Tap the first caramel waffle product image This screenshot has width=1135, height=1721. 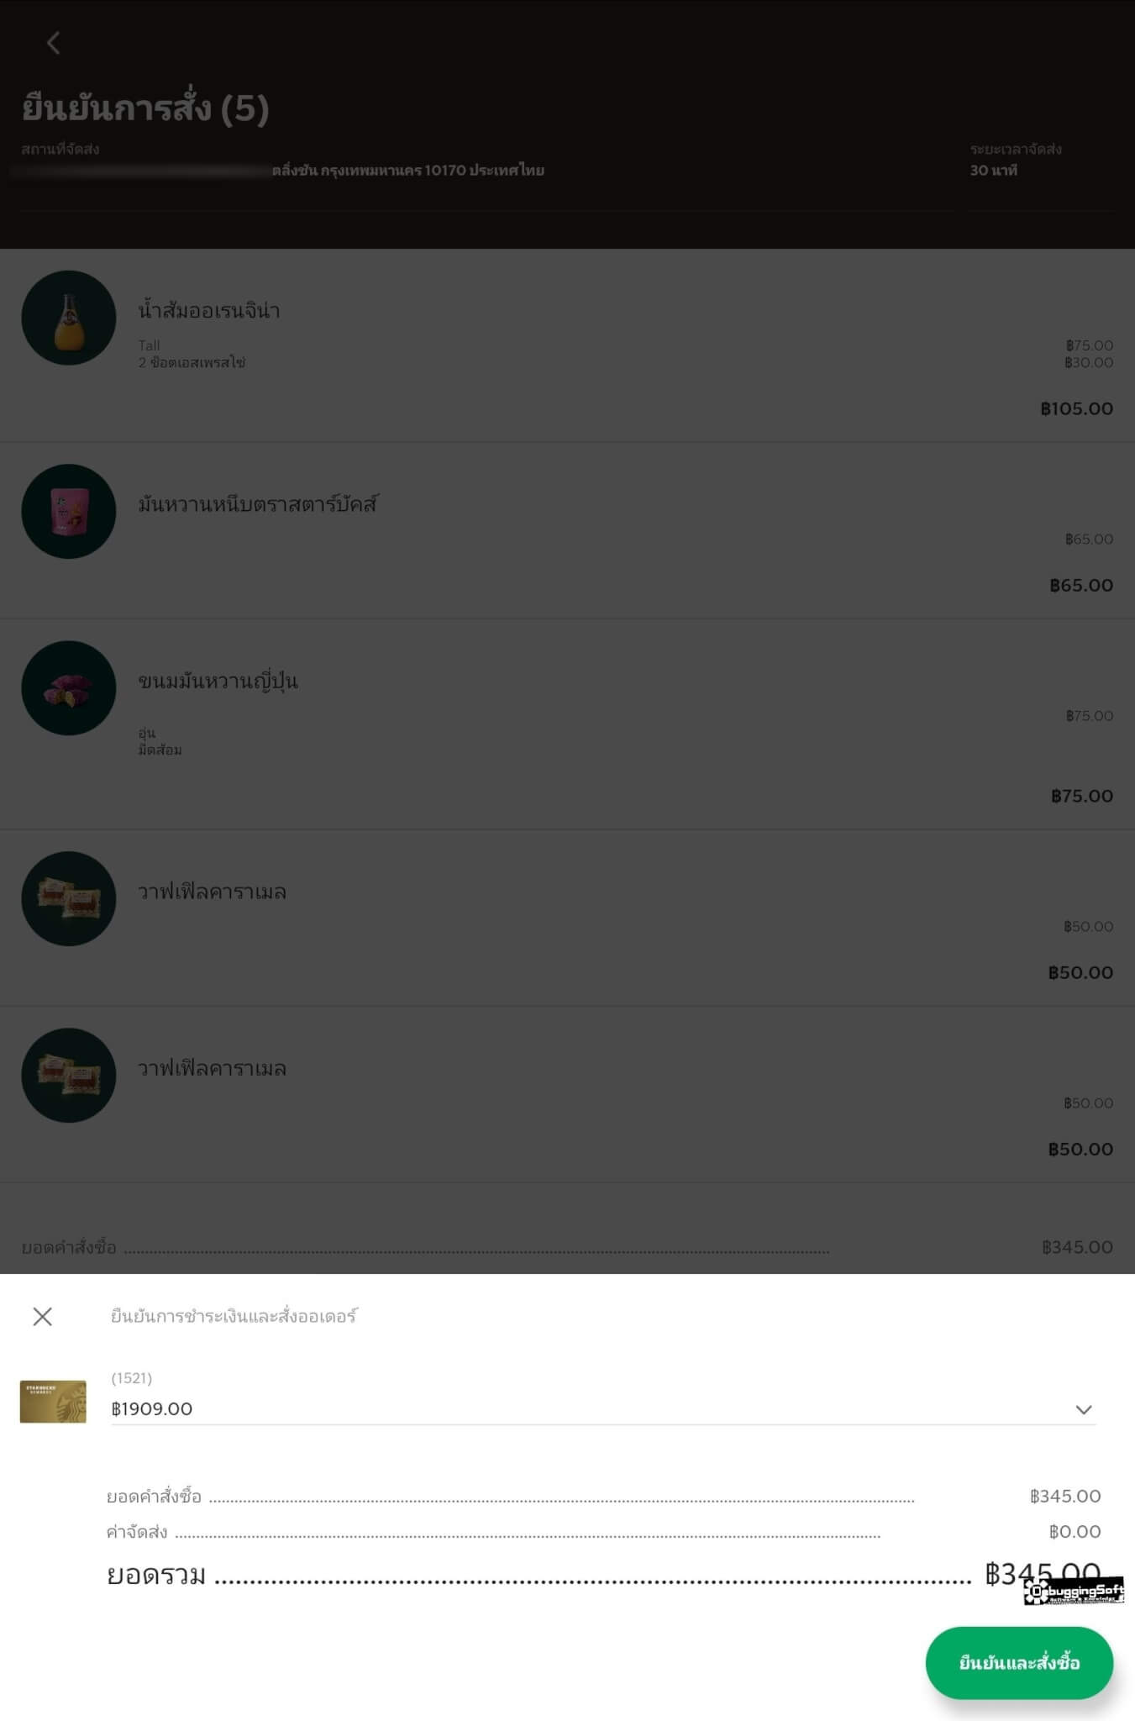coord(69,898)
